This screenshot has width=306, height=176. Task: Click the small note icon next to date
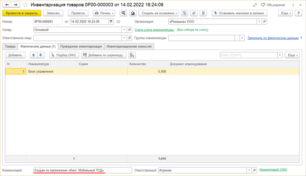(x=118, y=22)
